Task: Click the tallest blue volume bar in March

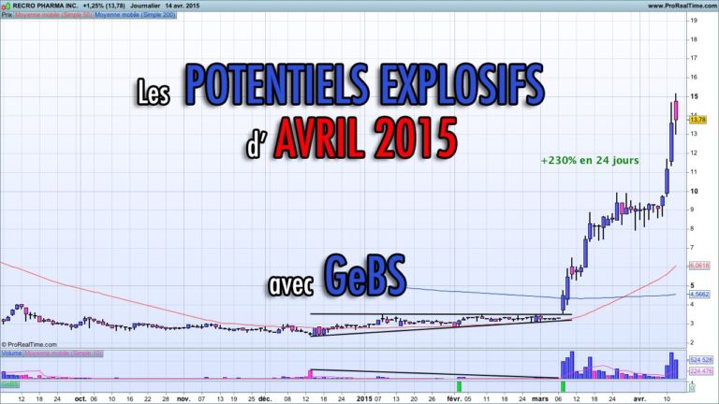Action: click(x=572, y=365)
